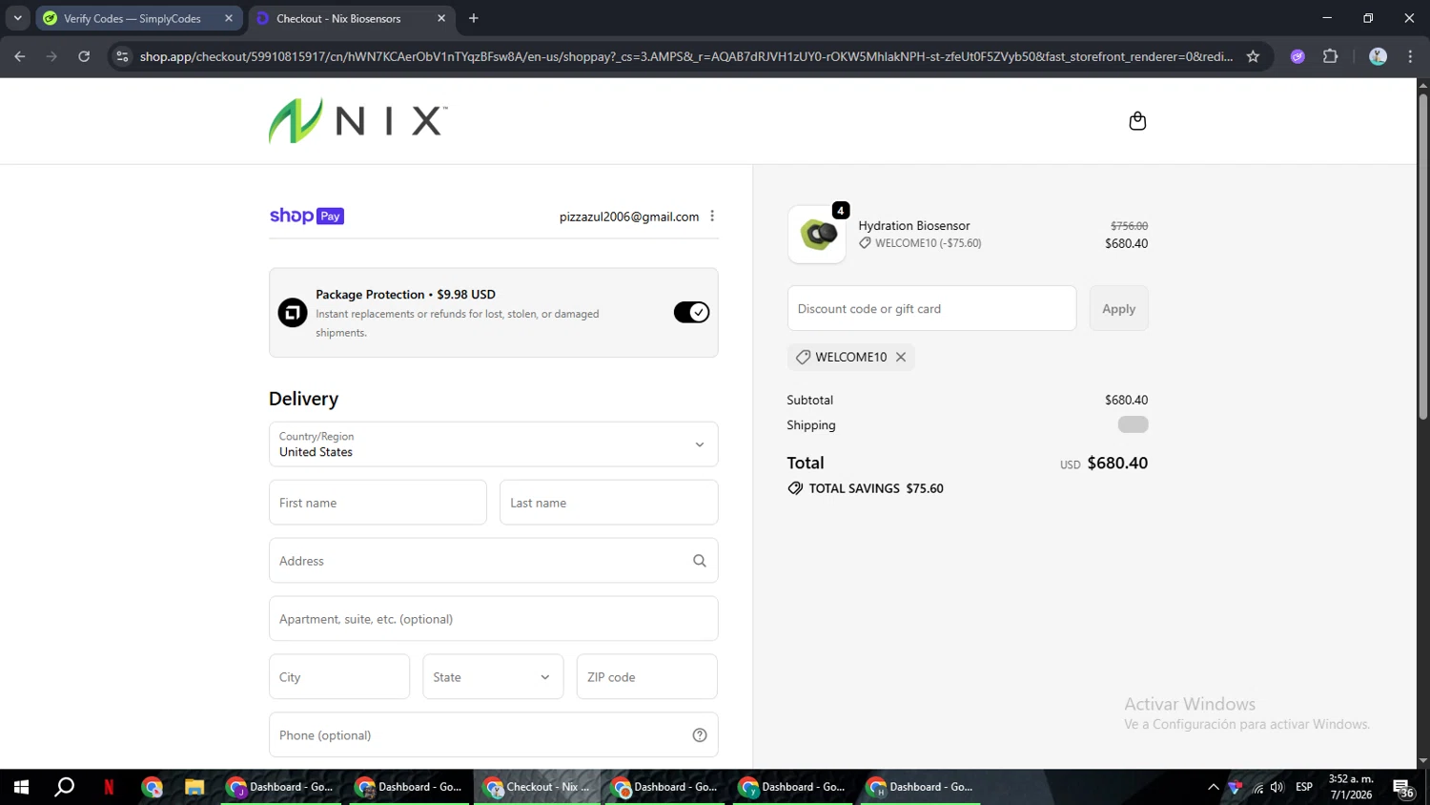Screen dimensions: 1430x805
Task: Open the notification center icon
Action: pos(1403,789)
